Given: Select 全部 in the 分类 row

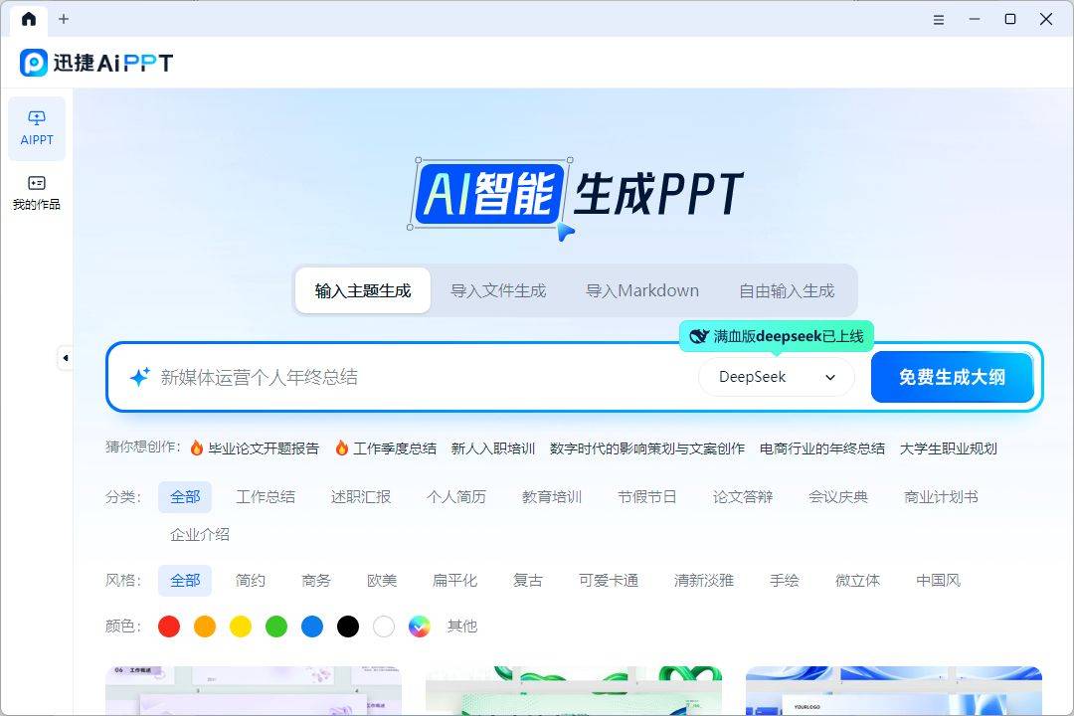Looking at the screenshot, I should tap(185, 497).
